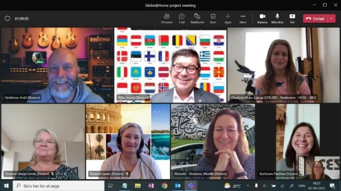
Task: Open the notification center icon
Action: pyautogui.click(x=332, y=186)
